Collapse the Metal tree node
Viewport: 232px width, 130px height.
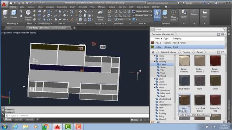(154, 87)
